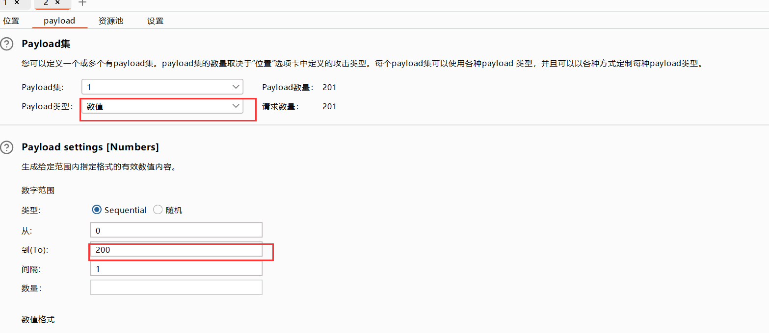Select the Sequential radio button

click(97, 210)
